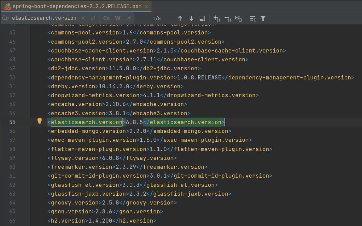Toggle Words (W) search option
Viewport: 362px width, 226px height.
[x=118, y=18]
